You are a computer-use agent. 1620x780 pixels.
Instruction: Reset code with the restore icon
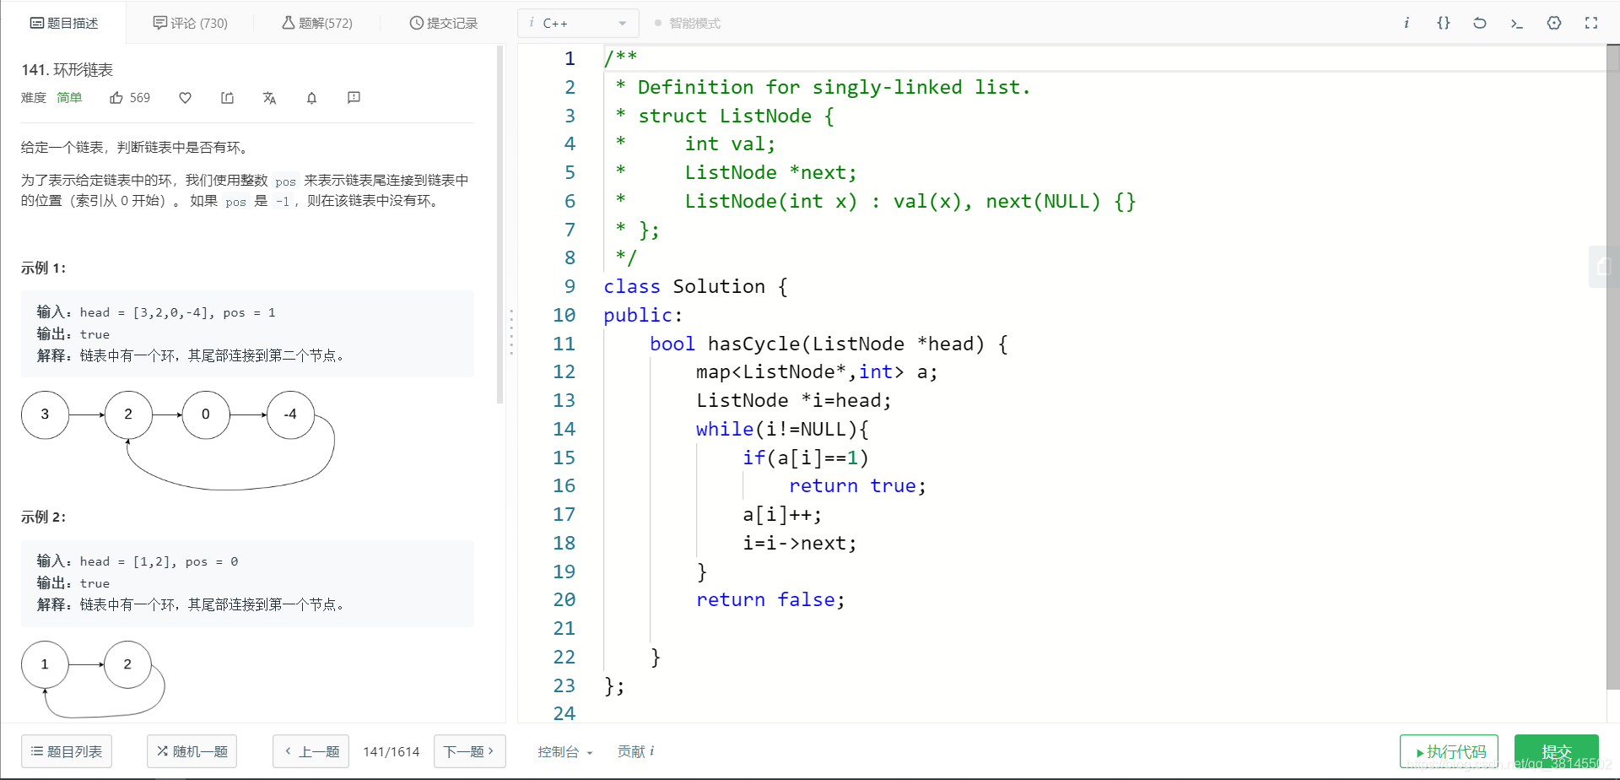point(1480,23)
